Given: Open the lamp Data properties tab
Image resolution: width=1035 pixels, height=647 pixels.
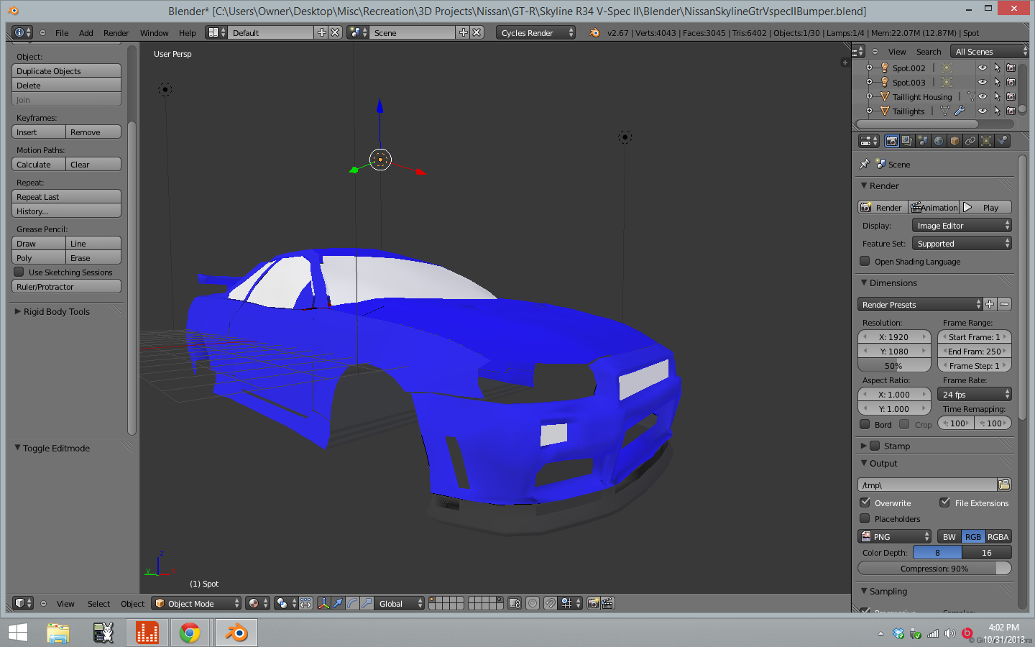Looking at the screenshot, I should pos(986,141).
